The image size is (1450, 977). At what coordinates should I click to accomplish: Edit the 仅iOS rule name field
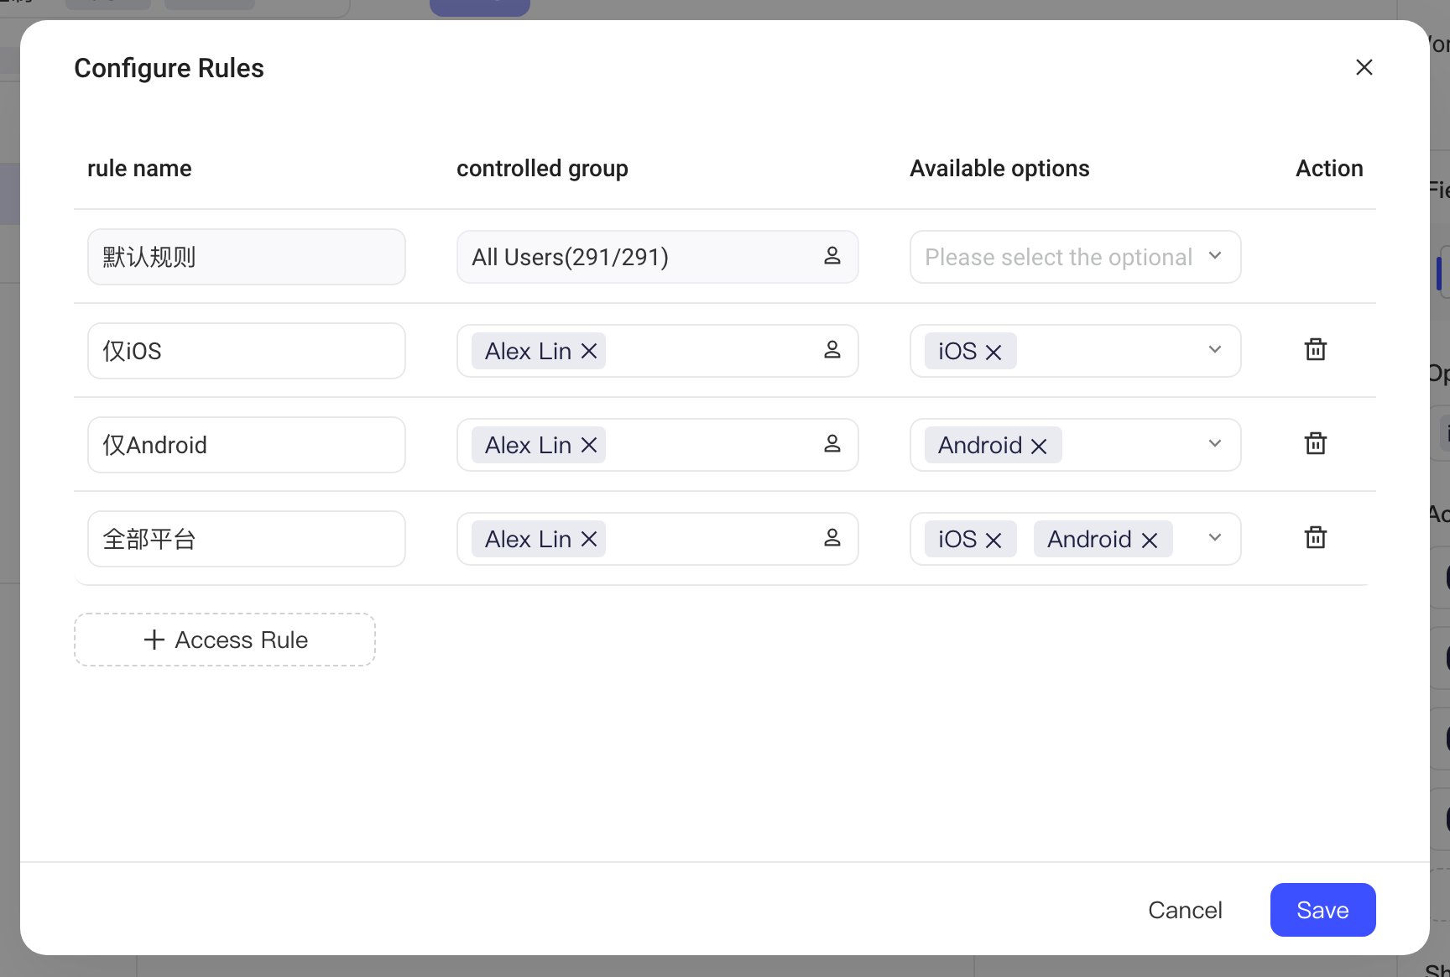247,351
